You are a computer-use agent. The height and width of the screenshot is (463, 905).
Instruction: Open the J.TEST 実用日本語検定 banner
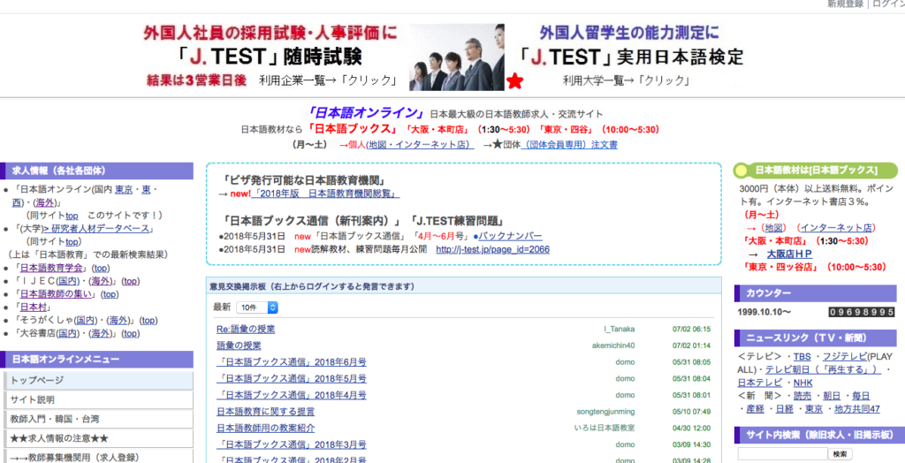click(x=642, y=57)
